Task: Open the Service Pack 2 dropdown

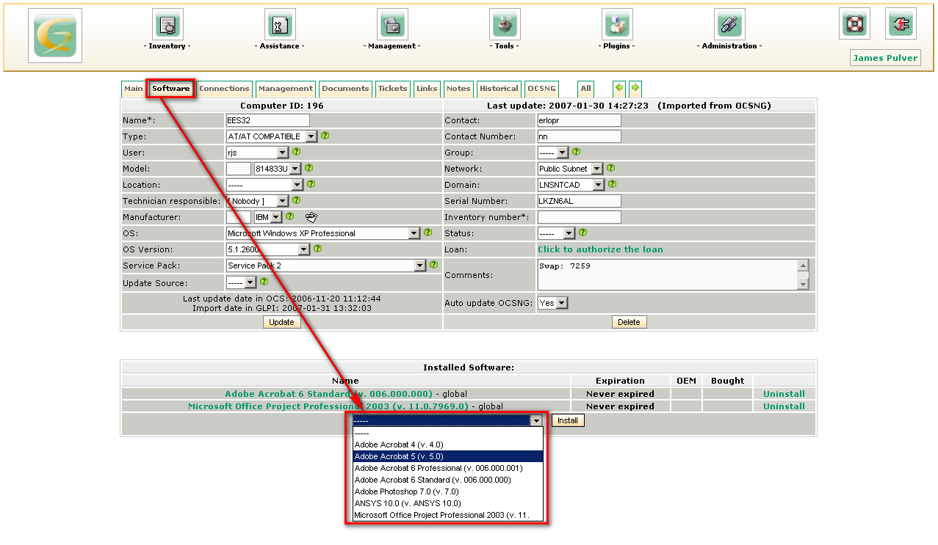Action: [326, 266]
